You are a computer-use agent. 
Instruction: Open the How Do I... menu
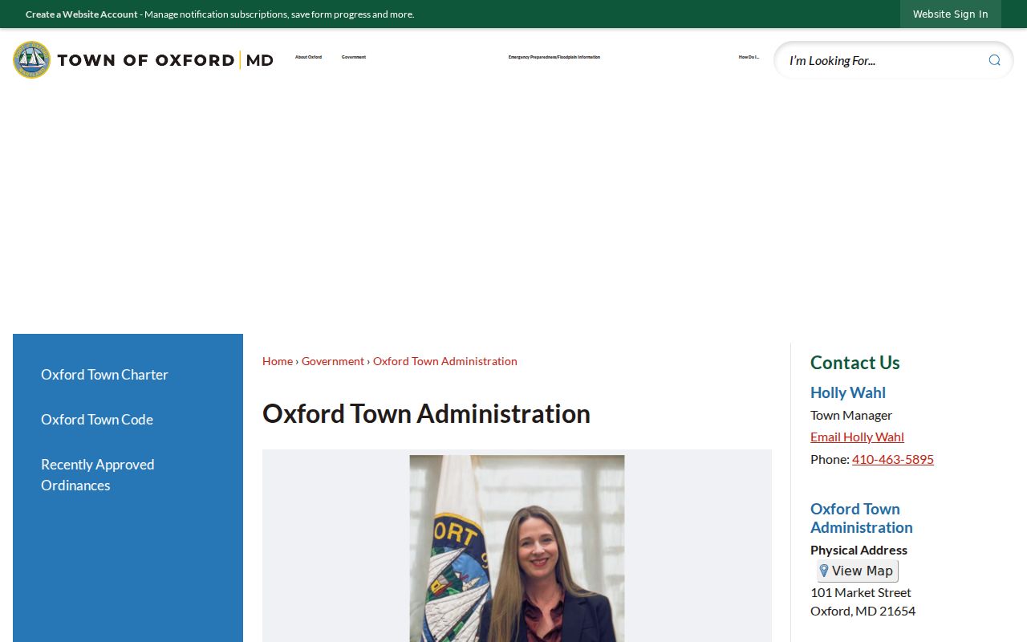pos(749,57)
